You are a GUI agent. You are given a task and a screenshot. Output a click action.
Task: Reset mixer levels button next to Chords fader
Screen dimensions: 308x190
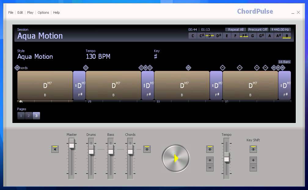[147, 149]
